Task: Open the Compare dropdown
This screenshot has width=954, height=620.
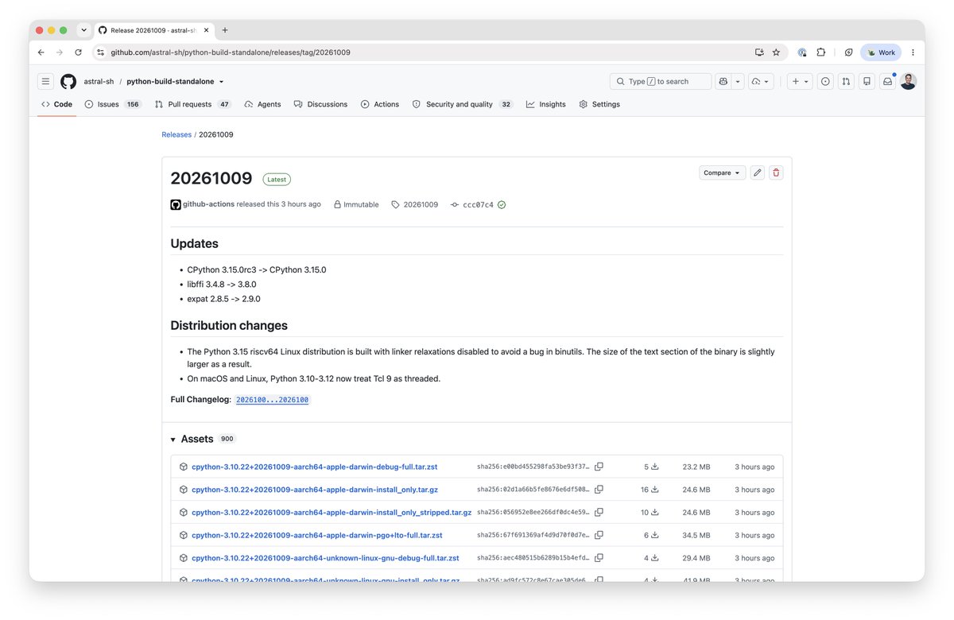Action: click(723, 172)
